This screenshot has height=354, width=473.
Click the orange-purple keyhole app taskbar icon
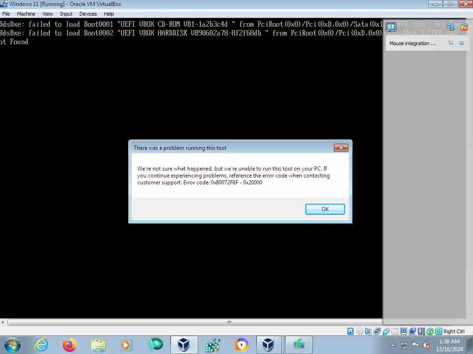(241, 345)
